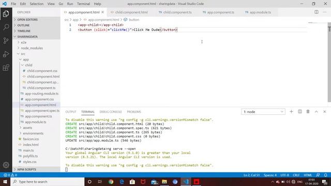Click 'button' breadcrumb in editor path
Screen dimensions: 331x186
coord(134,20)
